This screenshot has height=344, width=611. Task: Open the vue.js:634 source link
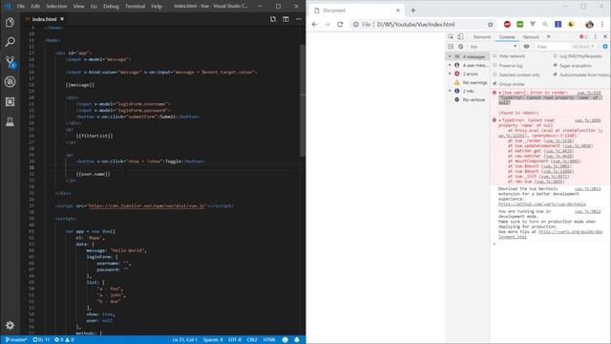(588, 93)
